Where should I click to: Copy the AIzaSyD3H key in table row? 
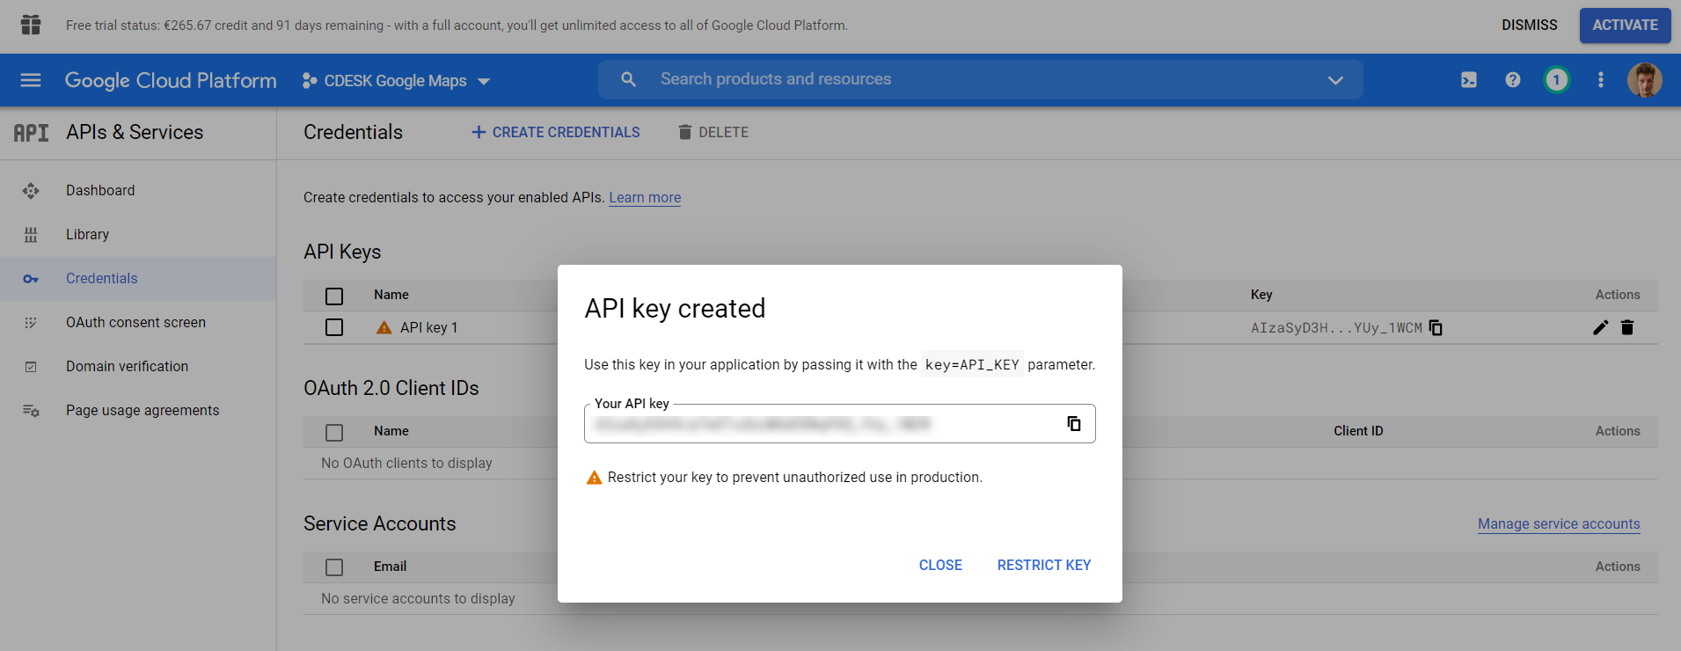coord(1436,328)
